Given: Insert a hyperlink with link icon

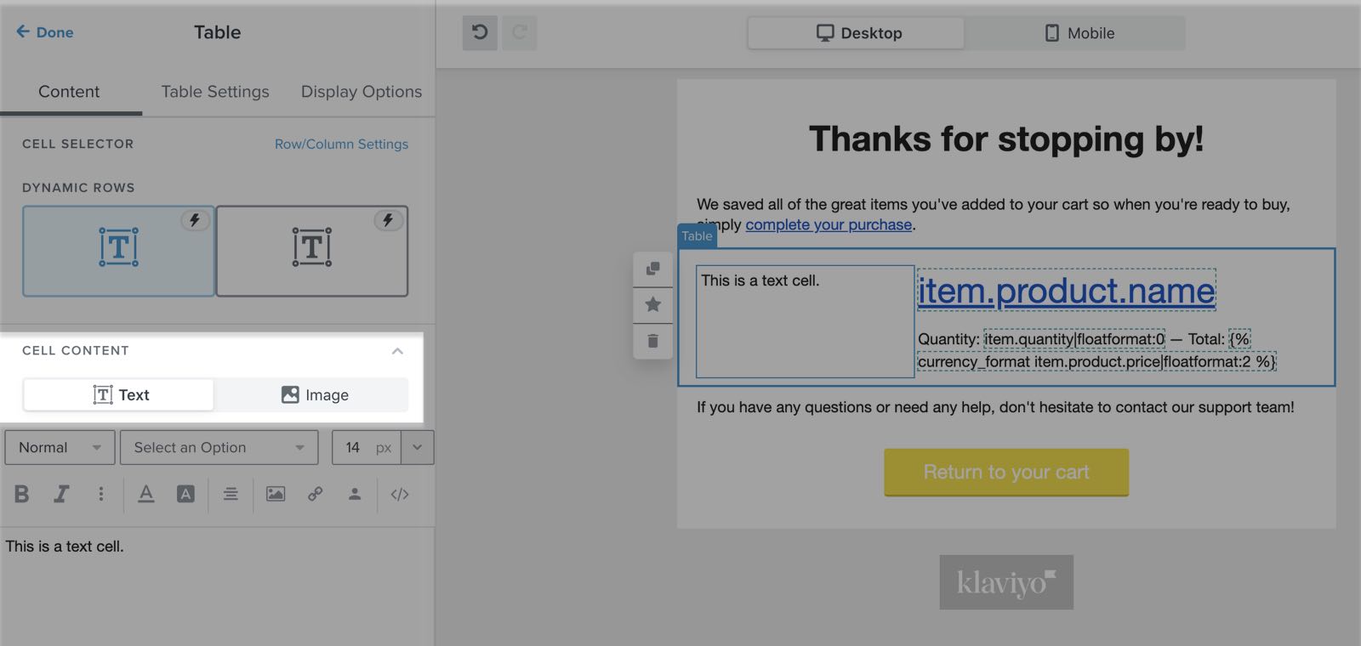Looking at the screenshot, I should click(x=315, y=494).
